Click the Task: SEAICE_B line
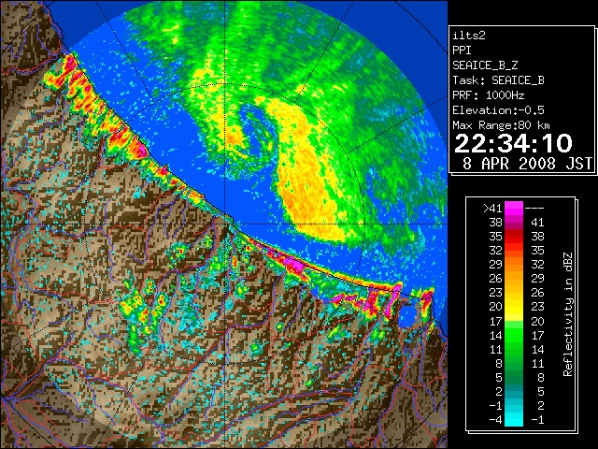This screenshot has width=598, height=449. 498,80
